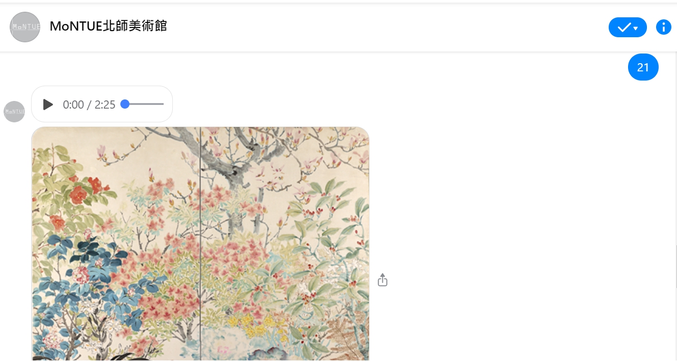Select the sent "21" message bubble

click(643, 67)
